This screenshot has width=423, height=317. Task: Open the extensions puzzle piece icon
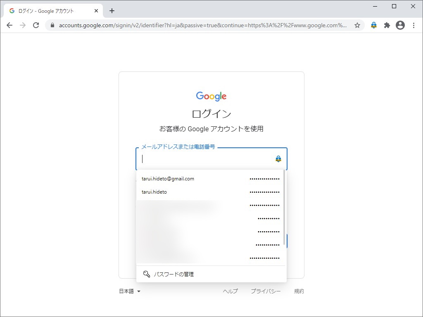tap(387, 25)
